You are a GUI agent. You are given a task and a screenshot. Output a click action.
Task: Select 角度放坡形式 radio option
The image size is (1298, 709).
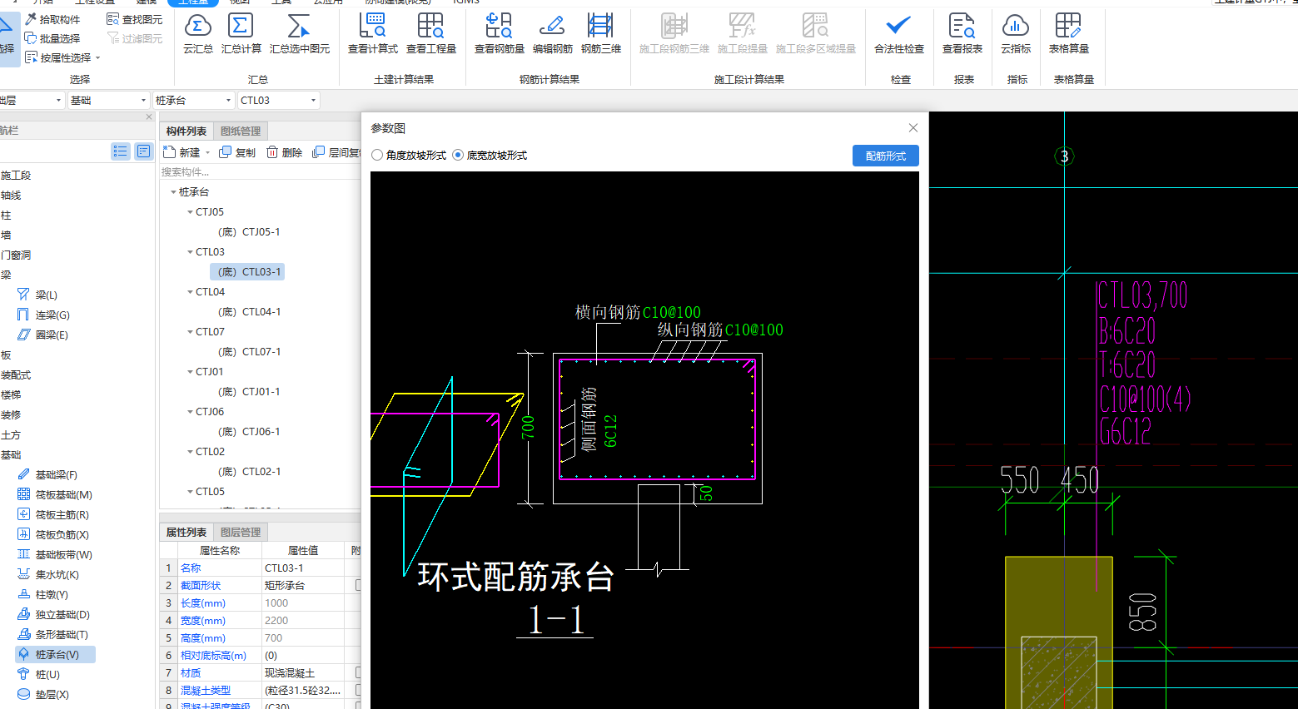409,156
